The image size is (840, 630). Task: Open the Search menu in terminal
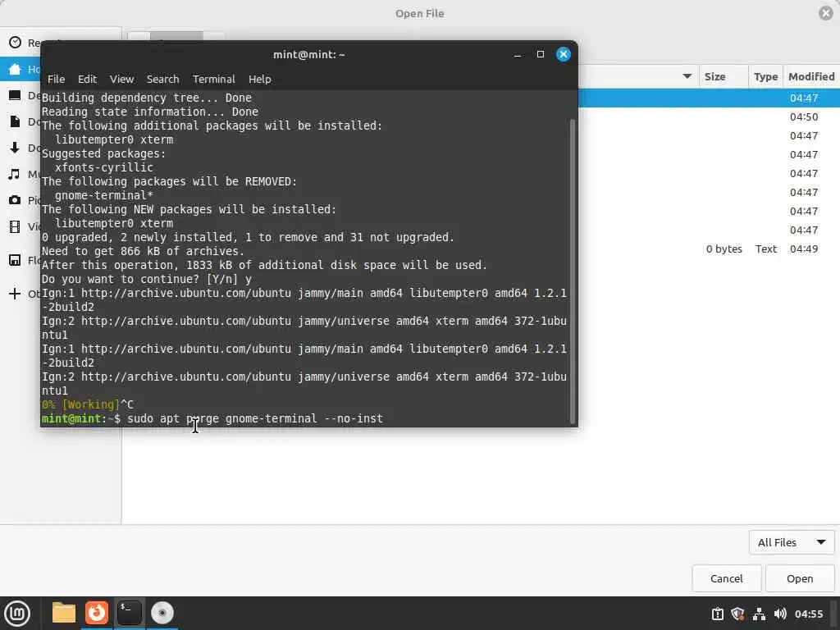(x=163, y=79)
